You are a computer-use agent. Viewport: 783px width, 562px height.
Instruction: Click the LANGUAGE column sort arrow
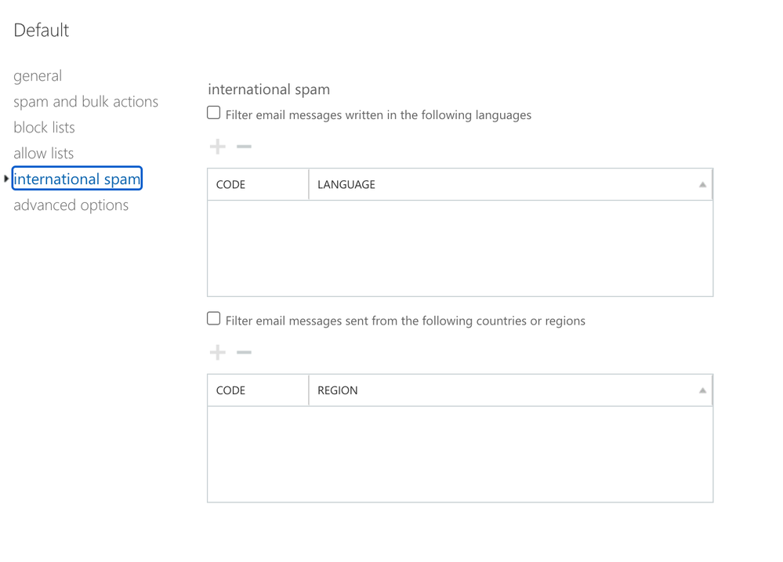click(x=702, y=185)
